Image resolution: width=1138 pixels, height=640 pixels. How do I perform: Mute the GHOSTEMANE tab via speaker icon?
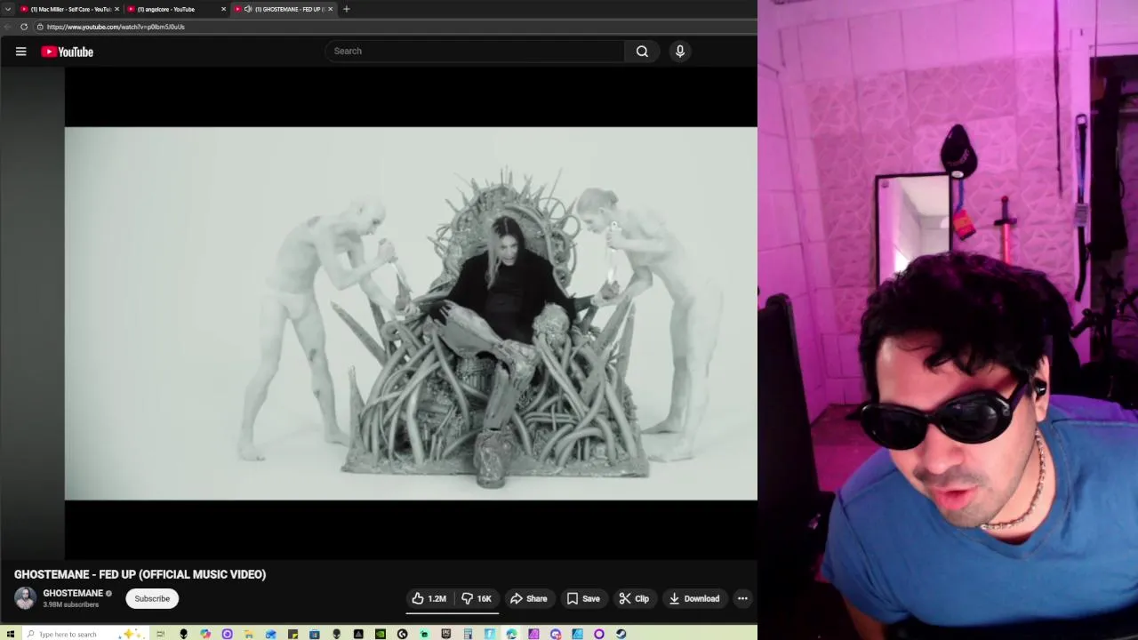coord(248,9)
